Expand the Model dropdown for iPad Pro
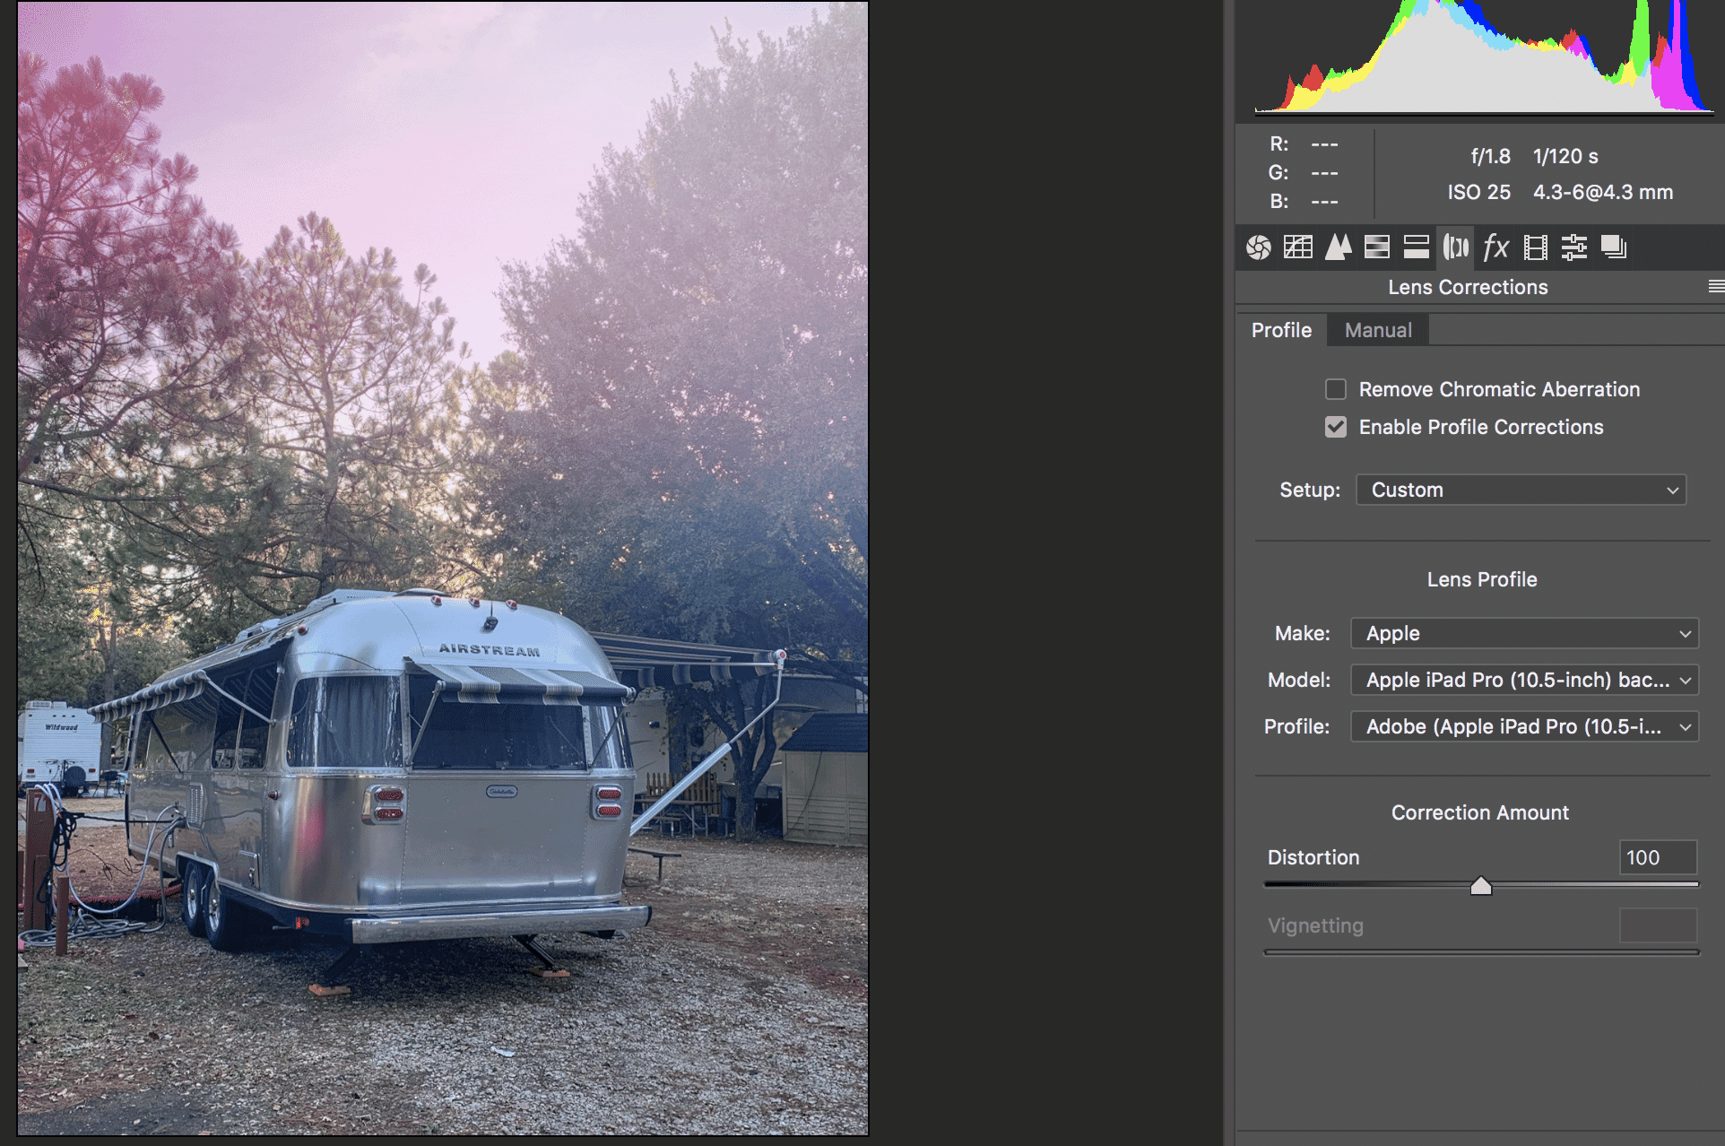Screen dimensions: 1725x1146 1524,680
